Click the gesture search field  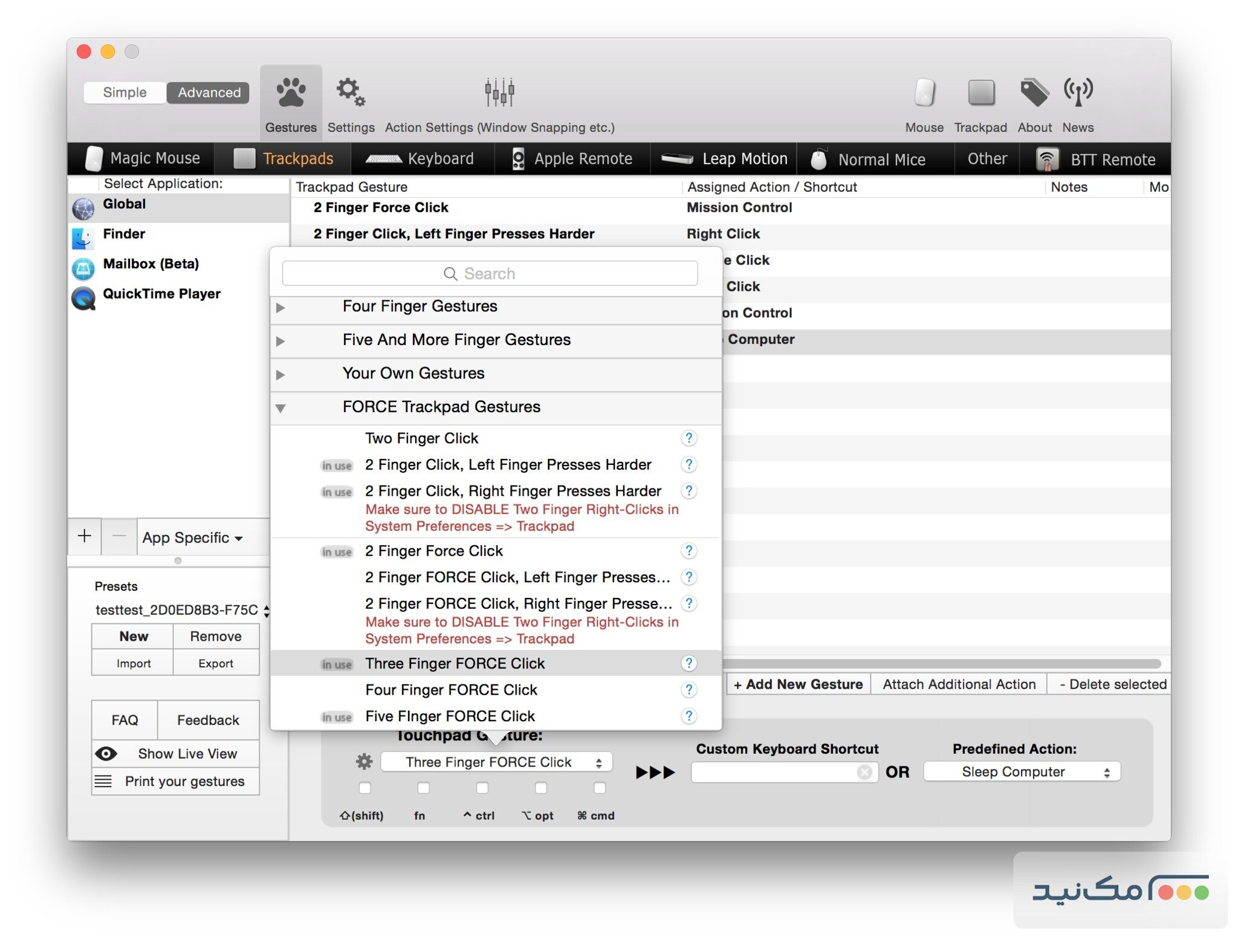pos(490,273)
